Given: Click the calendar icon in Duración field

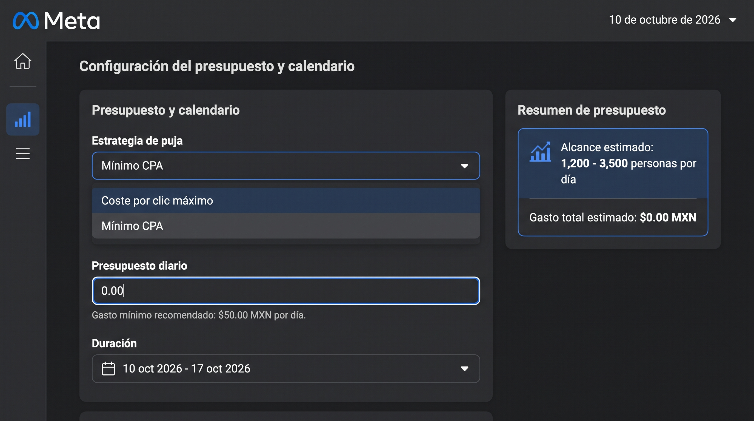Looking at the screenshot, I should pos(108,369).
